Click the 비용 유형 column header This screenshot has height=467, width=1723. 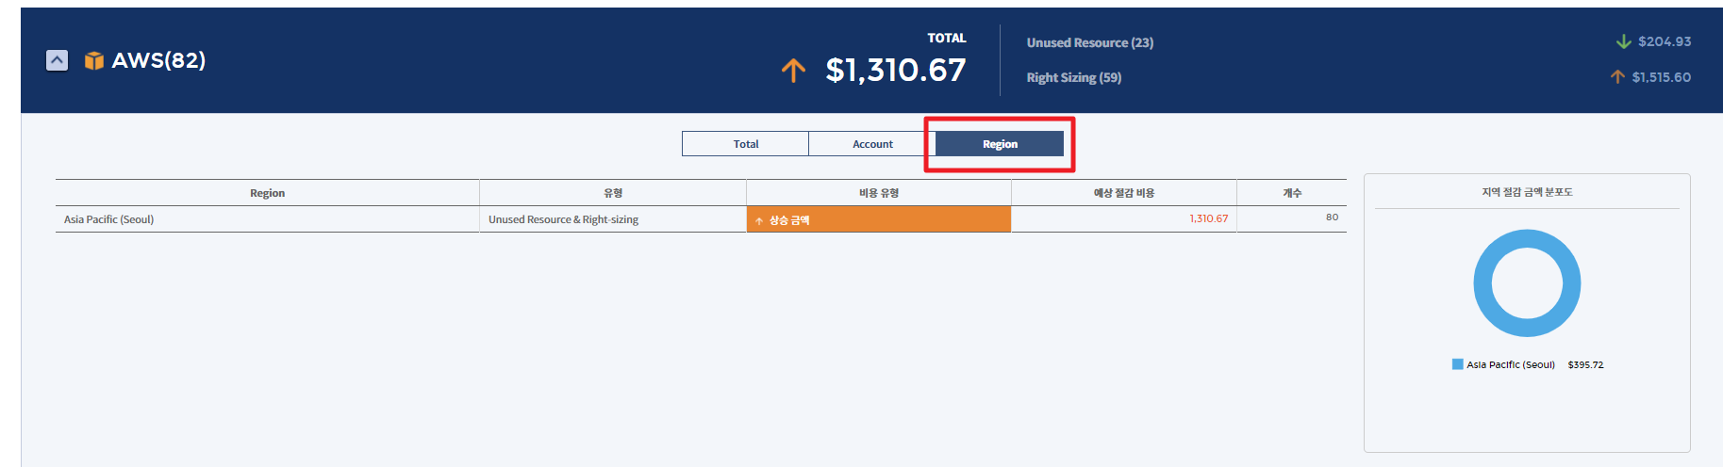878,193
